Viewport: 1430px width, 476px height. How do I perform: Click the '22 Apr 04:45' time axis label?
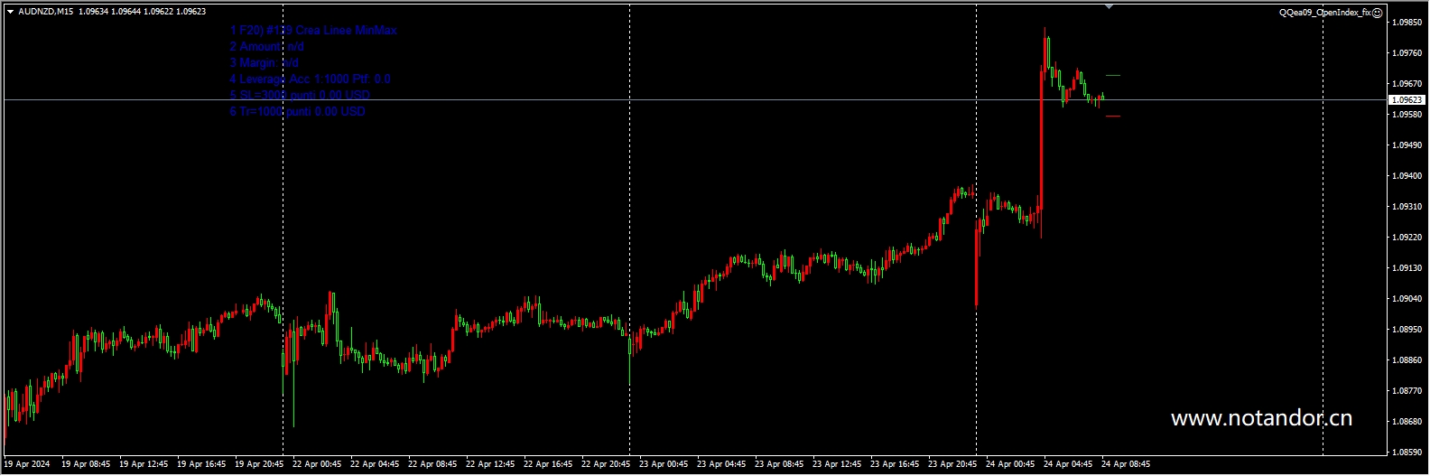click(x=375, y=464)
